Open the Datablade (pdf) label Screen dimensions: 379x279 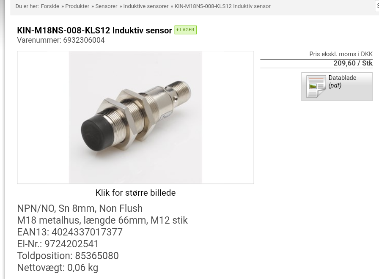[342, 82]
